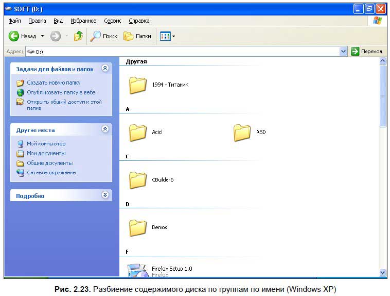Select the Acid folder icon

[x=138, y=133]
